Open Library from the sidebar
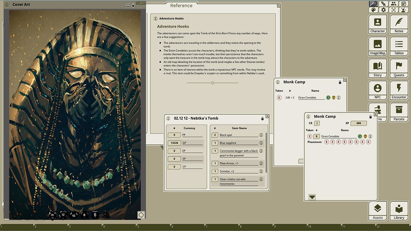 [399, 211]
